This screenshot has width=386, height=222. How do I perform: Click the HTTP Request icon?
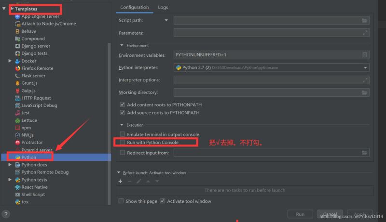[17, 98]
